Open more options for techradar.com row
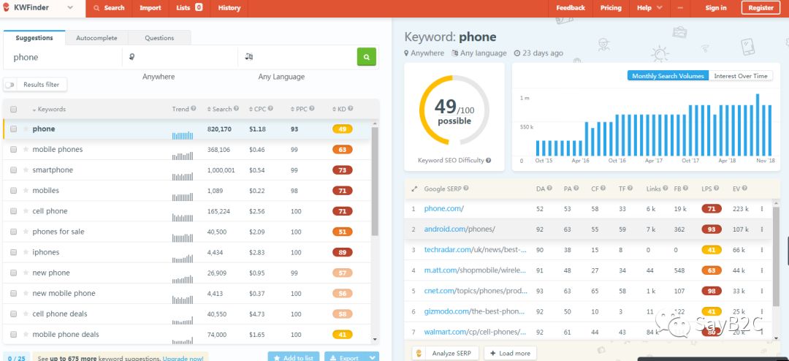The height and width of the screenshot is (361, 789). tap(762, 250)
